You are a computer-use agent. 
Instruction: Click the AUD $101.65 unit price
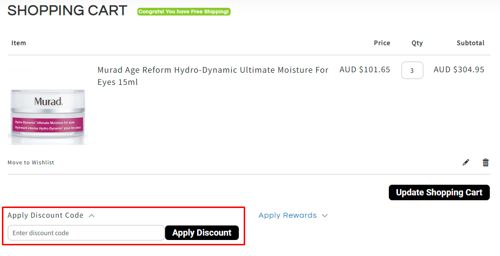point(365,70)
